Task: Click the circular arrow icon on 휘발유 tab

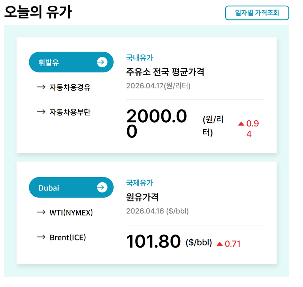Action: 102,62
